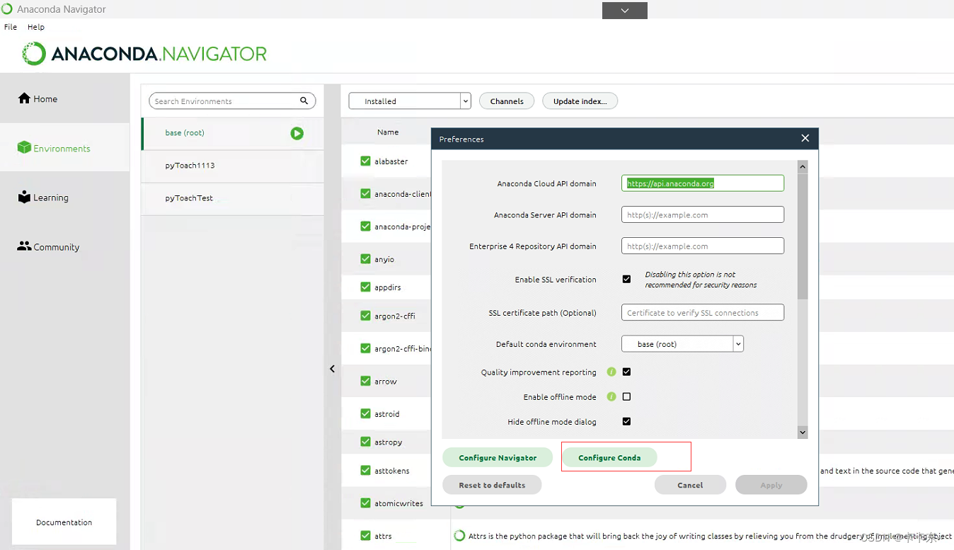Cancel the Preferences dialog
954x550 pixels.
tap(690, 485)
